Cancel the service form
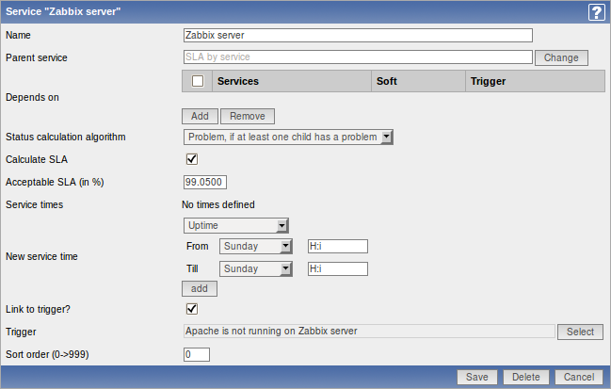The width and height of the screenshot is (611, 389). coord(579,377)
